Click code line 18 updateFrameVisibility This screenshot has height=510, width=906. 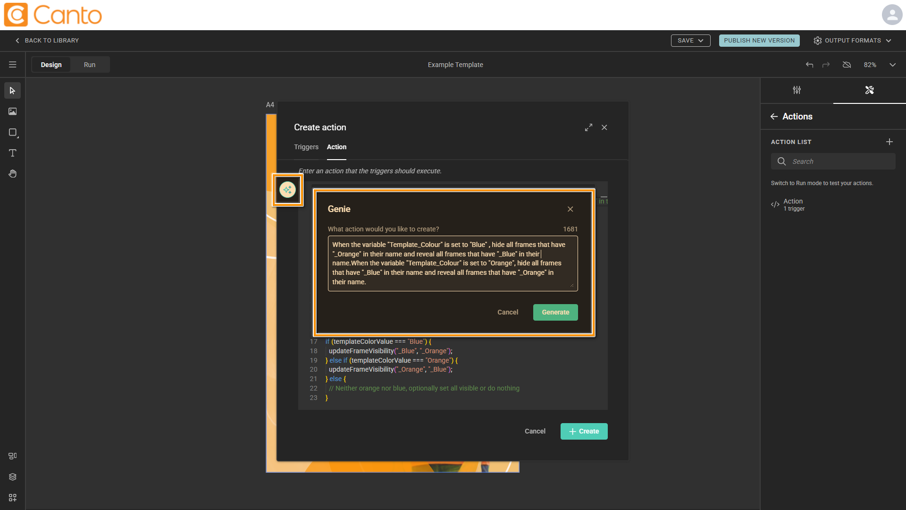coord(390,351)
